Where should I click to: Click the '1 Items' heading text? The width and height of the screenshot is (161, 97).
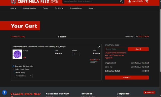click(x=62, y=36)
